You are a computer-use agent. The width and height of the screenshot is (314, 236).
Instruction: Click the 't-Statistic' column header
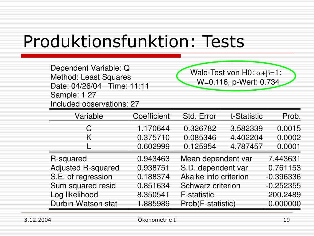[x=247, y=116]
